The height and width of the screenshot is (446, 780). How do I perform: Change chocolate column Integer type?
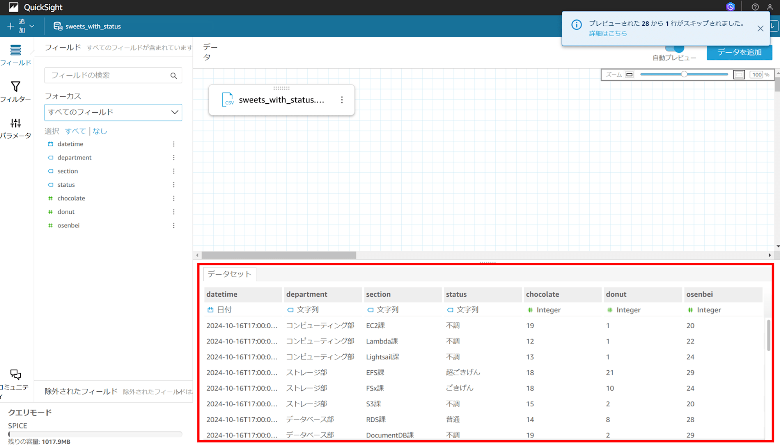point(544,310)
